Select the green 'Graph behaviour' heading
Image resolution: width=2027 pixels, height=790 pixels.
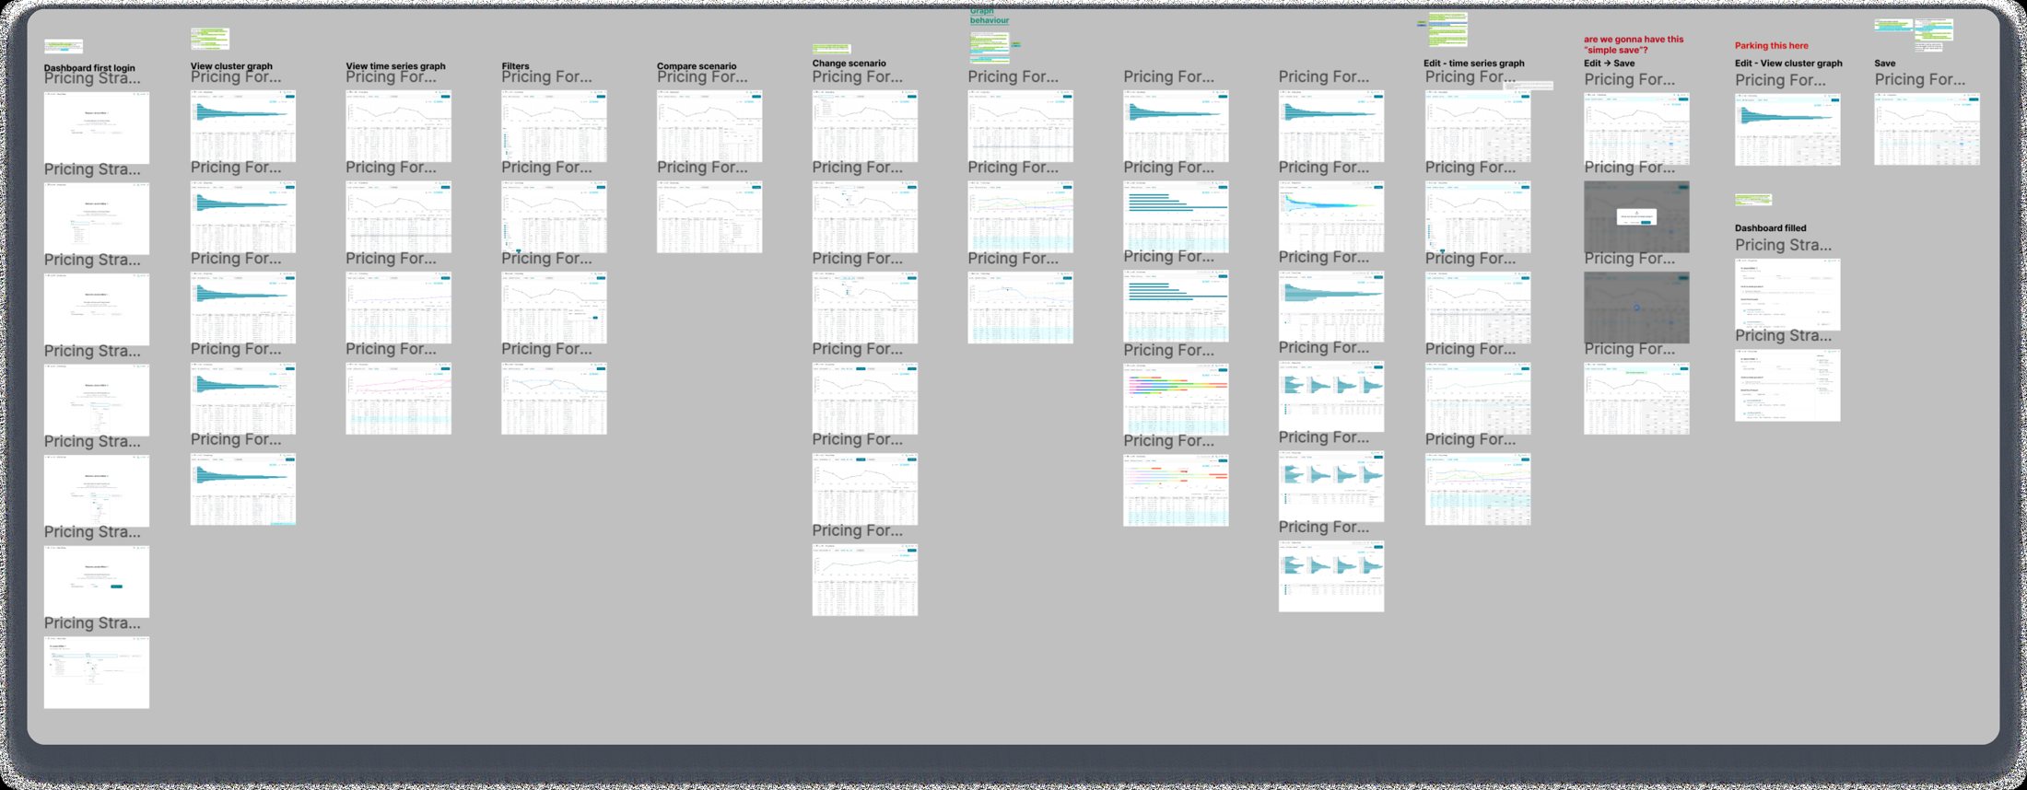(x=990, y=16)
